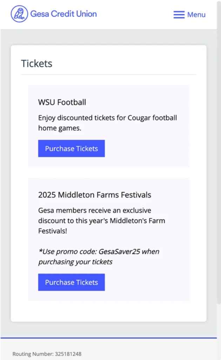221x360 pixels.
Task: Click the Gesa owl logo icon
Action: point(19,14)
